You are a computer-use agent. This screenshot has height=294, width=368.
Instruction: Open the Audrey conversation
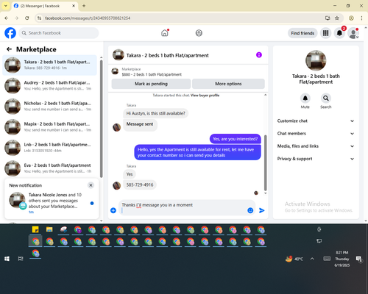(x=49, y=86)
